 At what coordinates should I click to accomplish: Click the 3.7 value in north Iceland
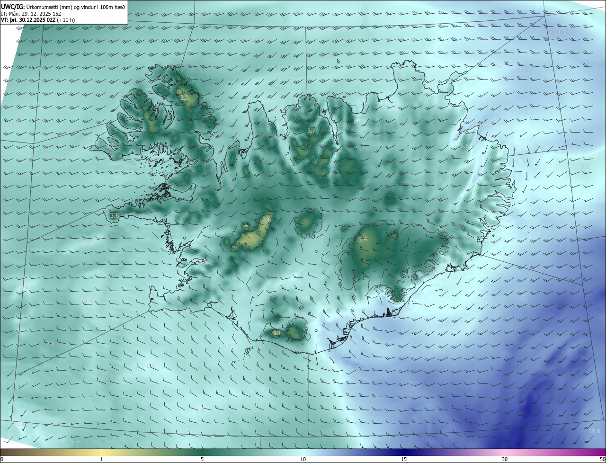pyautogui.click(x=311, y=131)
